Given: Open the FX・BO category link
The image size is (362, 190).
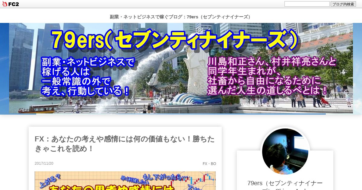Looking at the screenshot, I should pyautogui.click(x=209, y=164).
